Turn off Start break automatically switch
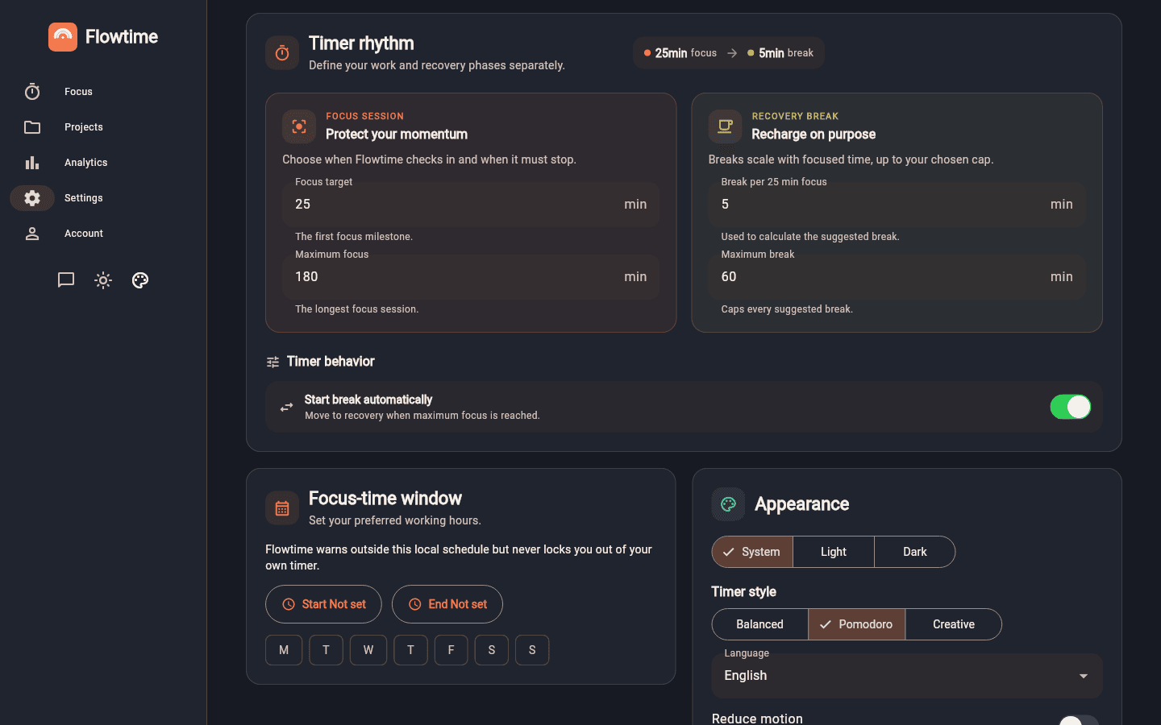 (1071, 407)
